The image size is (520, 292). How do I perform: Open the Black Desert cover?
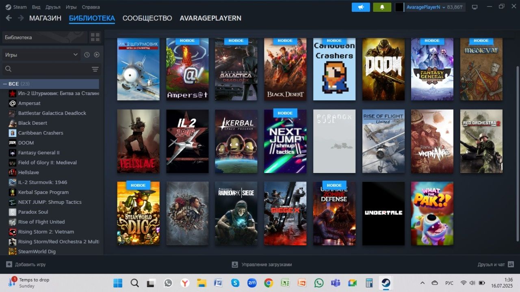pyautogui.click(x=285, y=69)
